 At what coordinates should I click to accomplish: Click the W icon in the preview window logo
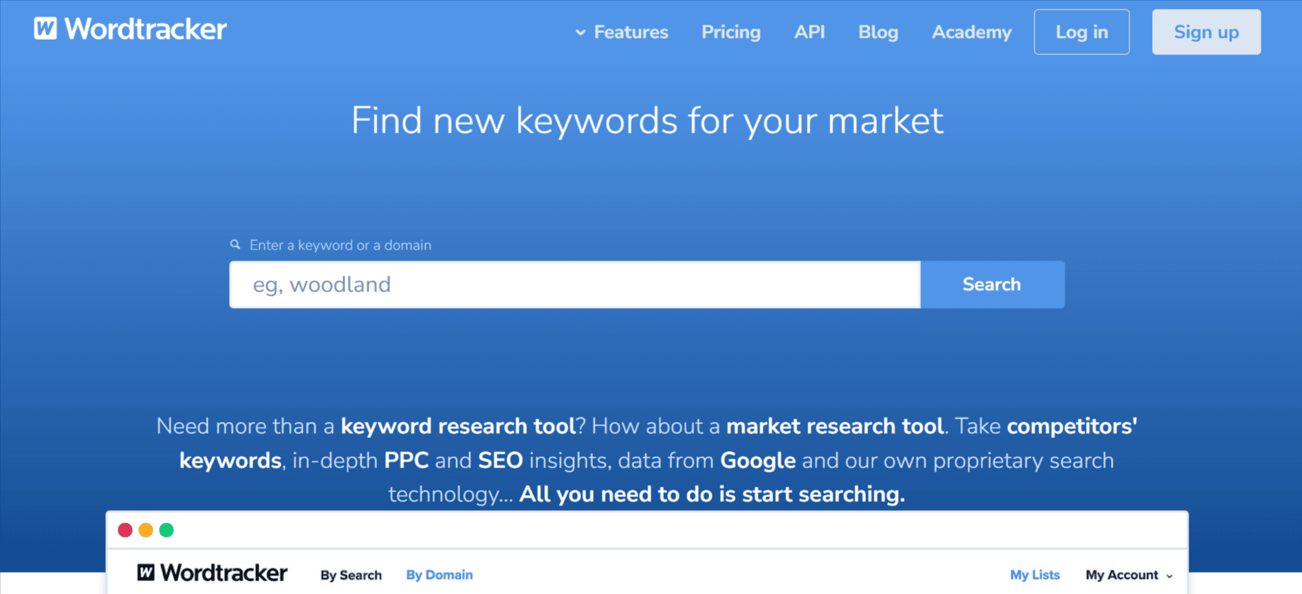click(x=145, y=573)
